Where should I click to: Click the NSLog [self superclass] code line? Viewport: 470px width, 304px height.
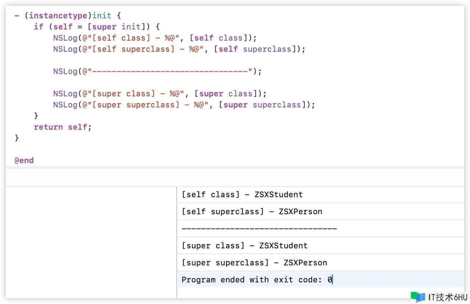[179, 49]
